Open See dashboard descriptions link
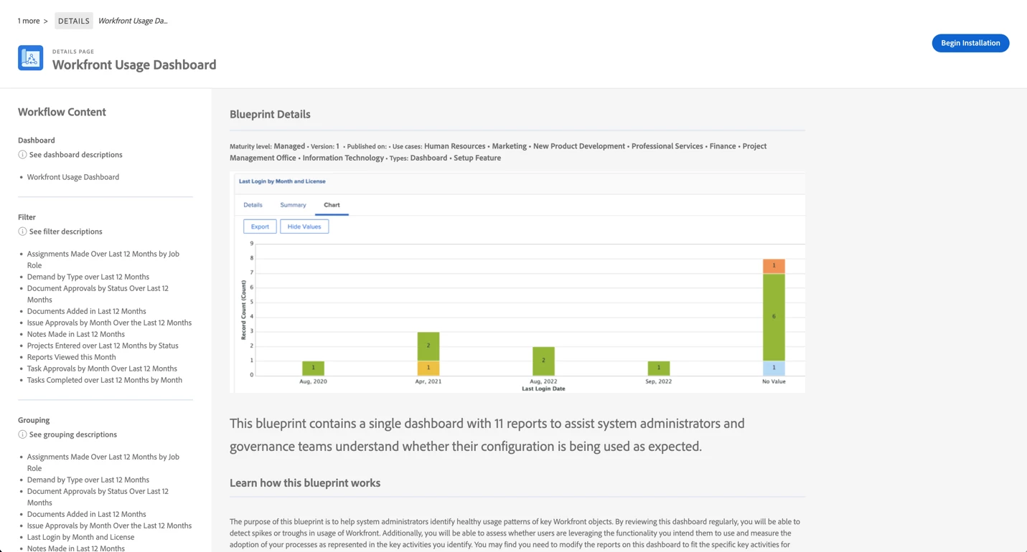This screenshot has width=1027, height=552. (x=75, y=155)
